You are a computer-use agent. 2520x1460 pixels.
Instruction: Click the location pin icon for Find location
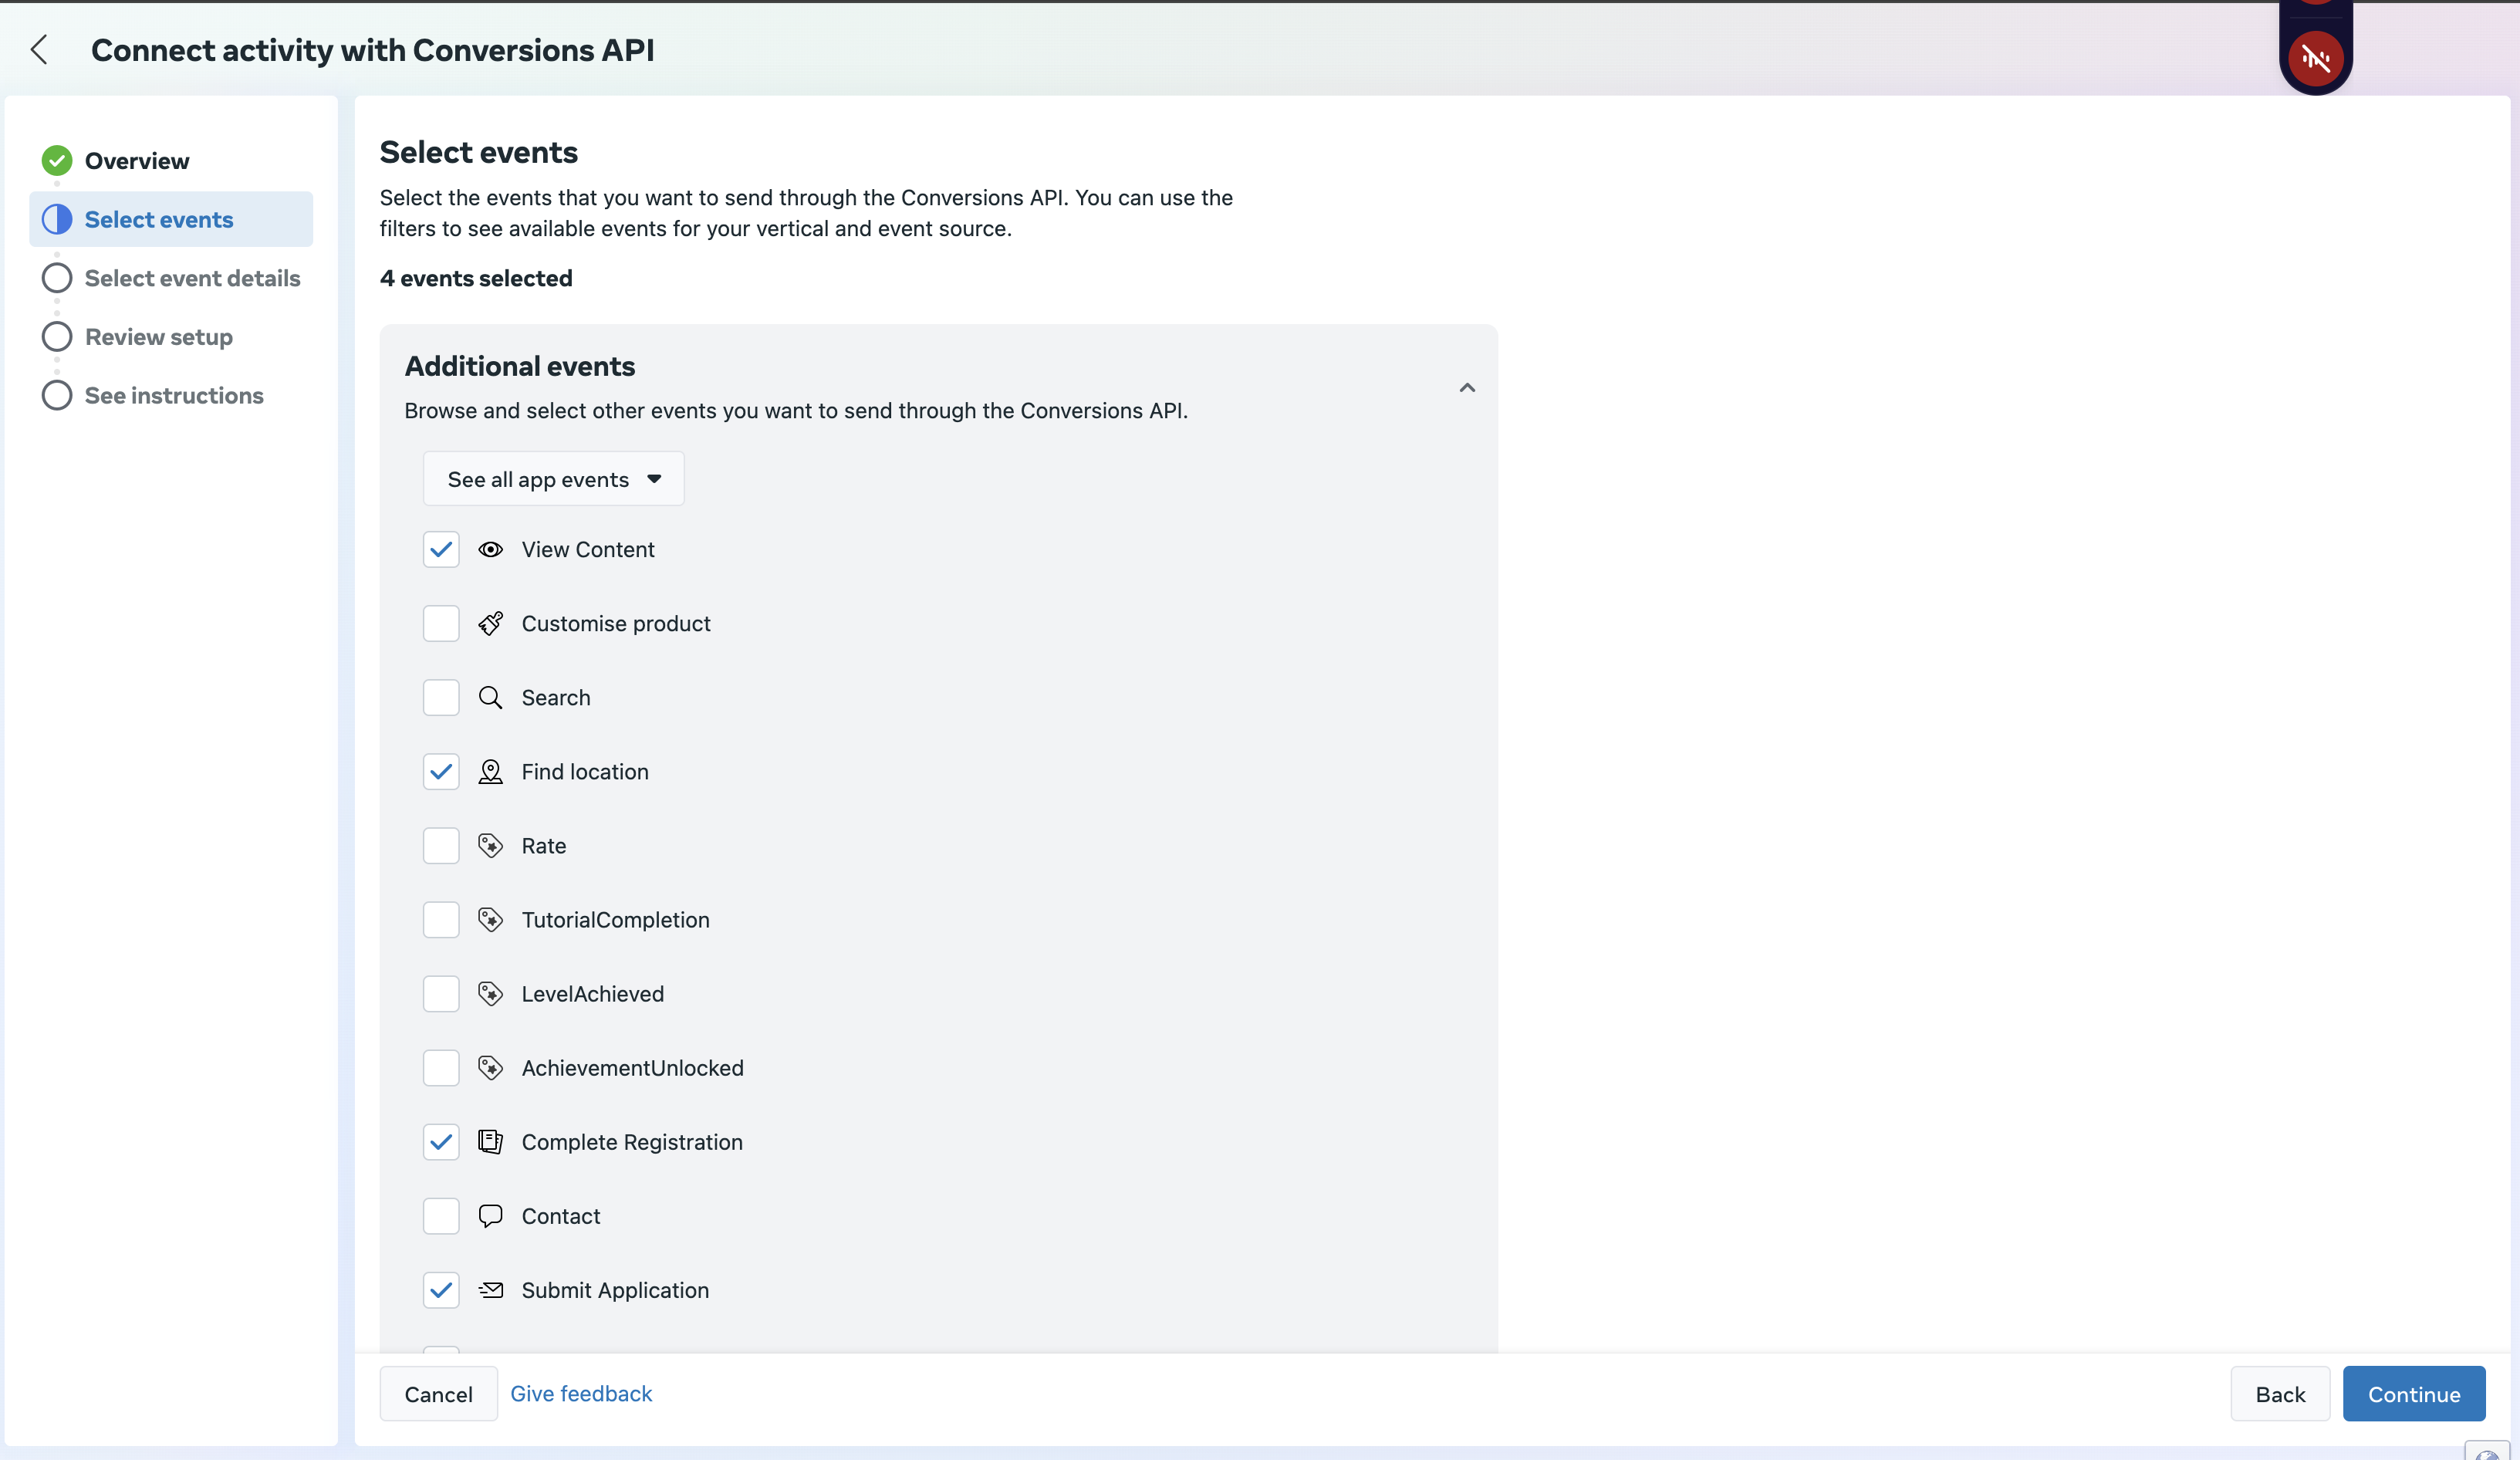pyautogui.click(x=490, y=771)
